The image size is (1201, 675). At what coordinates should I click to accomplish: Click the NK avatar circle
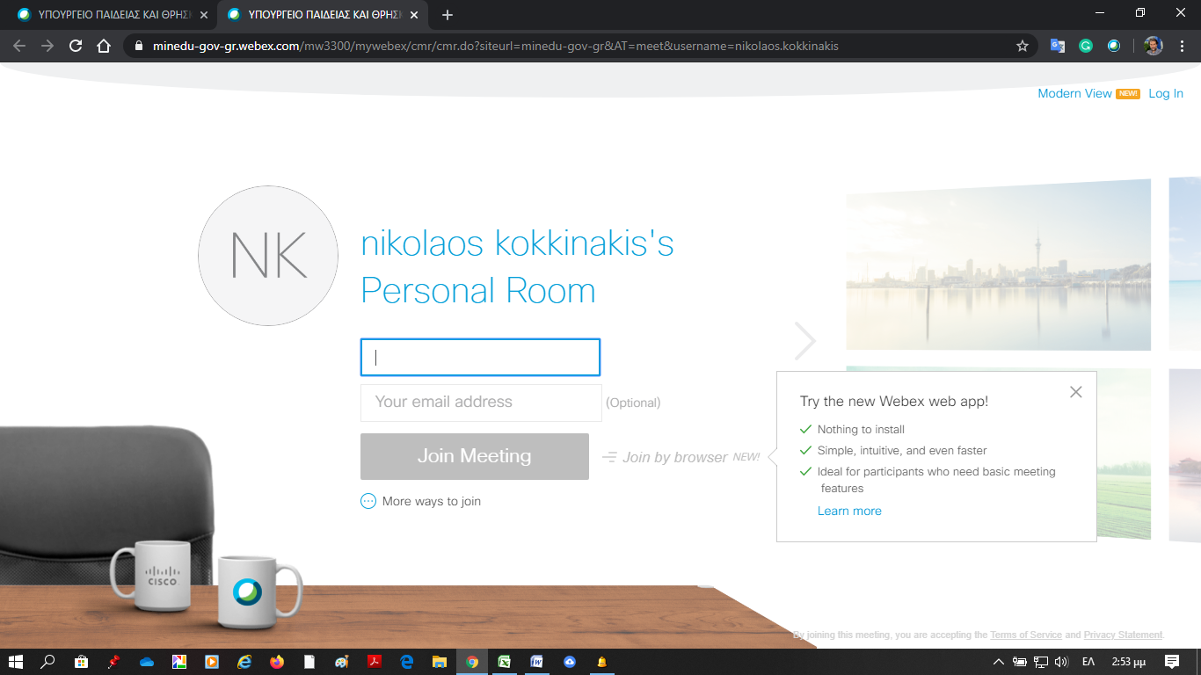click(x=268, y=256)
